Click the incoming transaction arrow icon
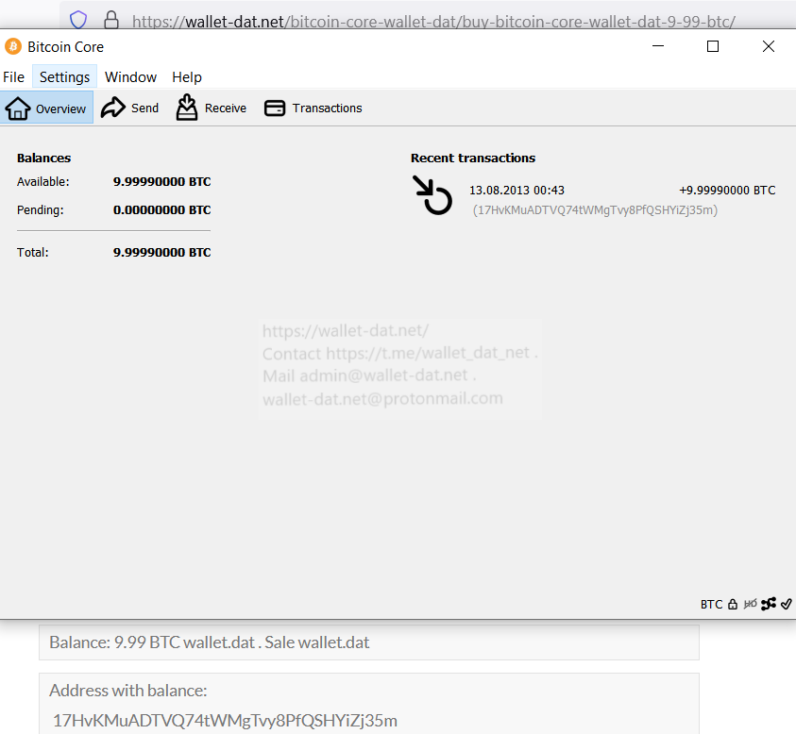 coord(433,195)
